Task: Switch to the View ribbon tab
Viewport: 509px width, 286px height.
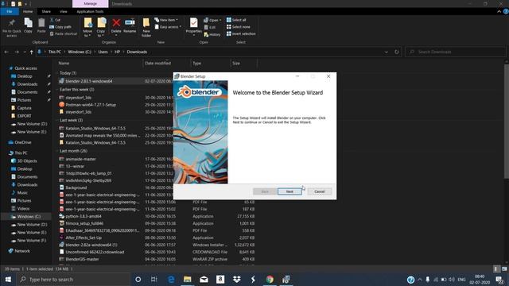Action: (64, 12)
